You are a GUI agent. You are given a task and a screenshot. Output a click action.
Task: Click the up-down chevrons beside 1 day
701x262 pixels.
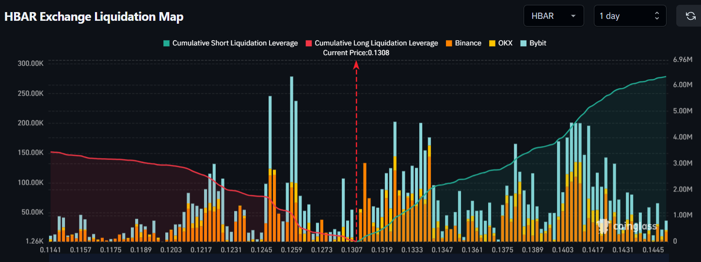point(657,16)
